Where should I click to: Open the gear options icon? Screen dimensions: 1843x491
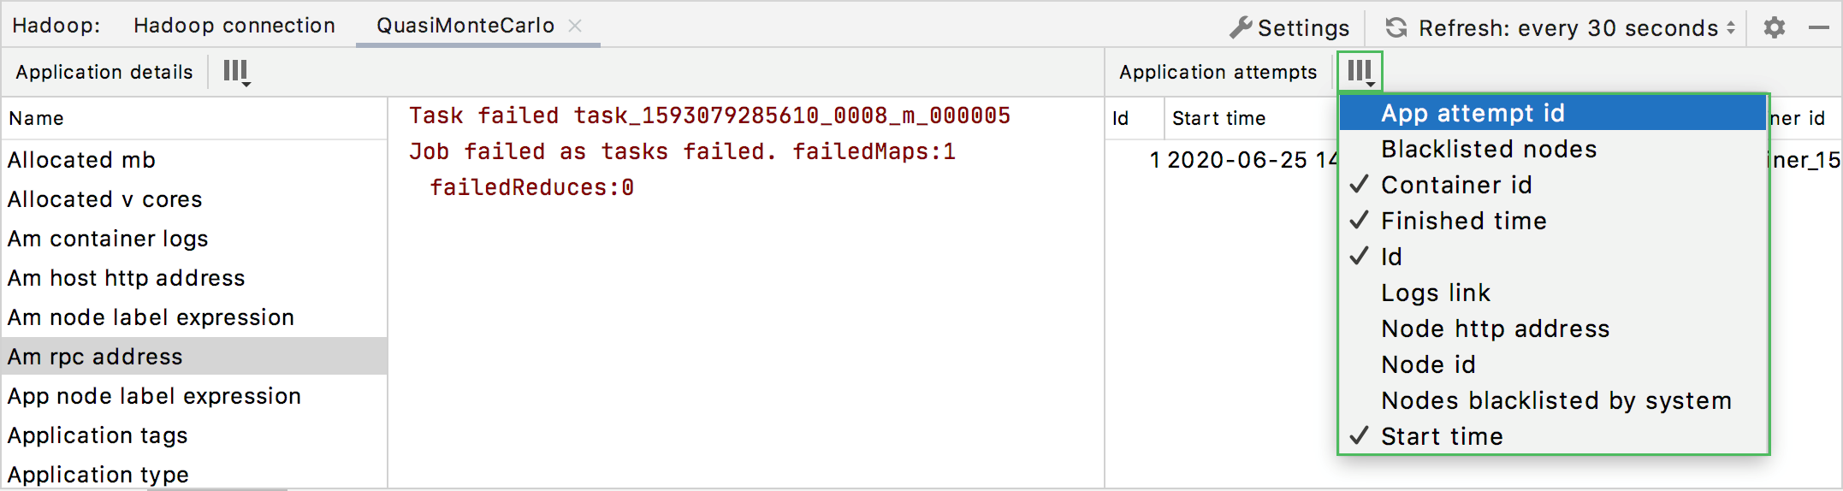(x=1775, y=27)
